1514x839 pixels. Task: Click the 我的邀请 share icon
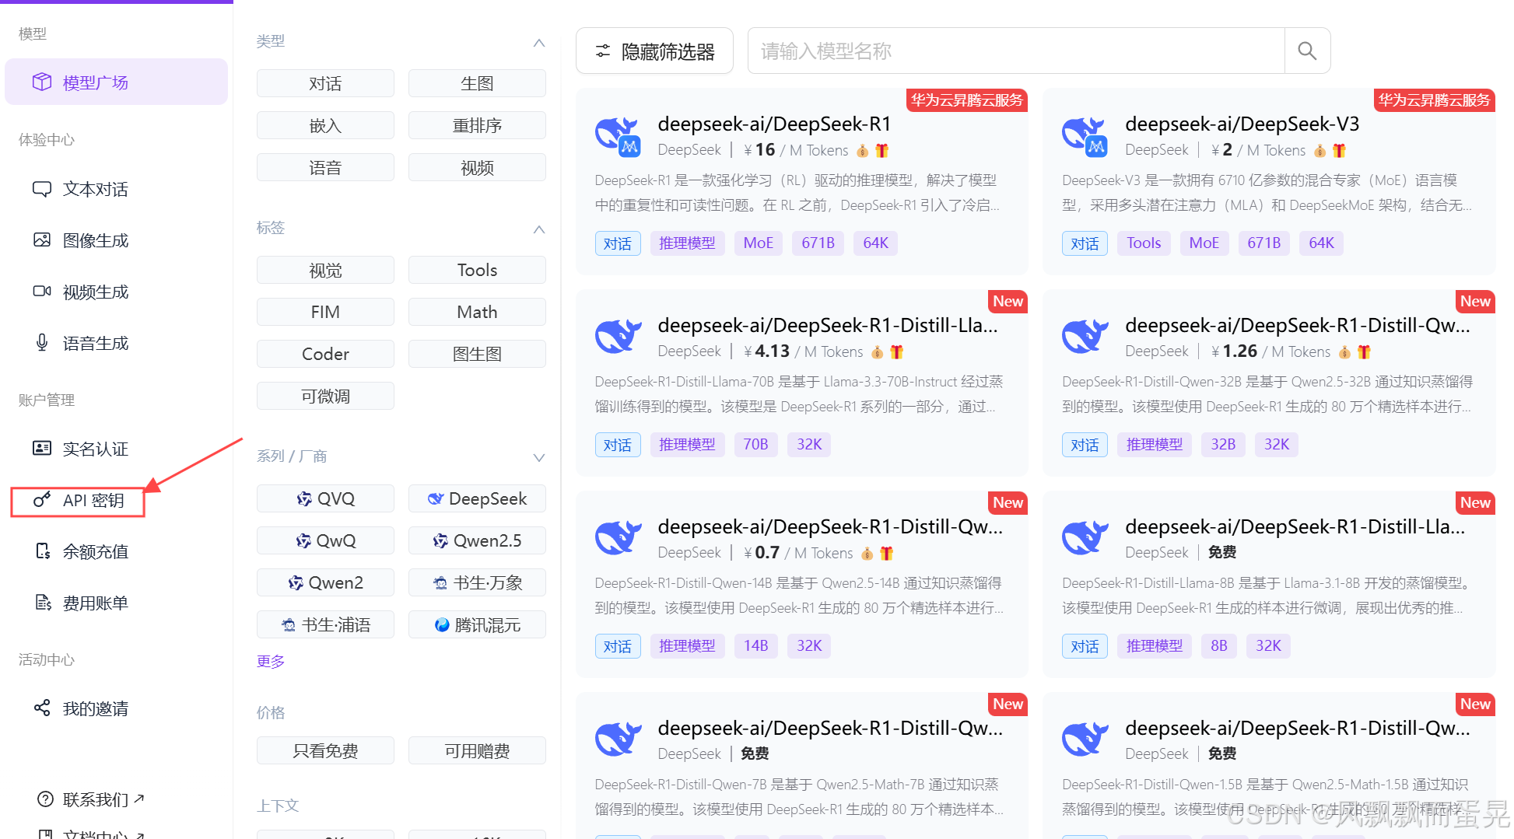pos(42,708)
